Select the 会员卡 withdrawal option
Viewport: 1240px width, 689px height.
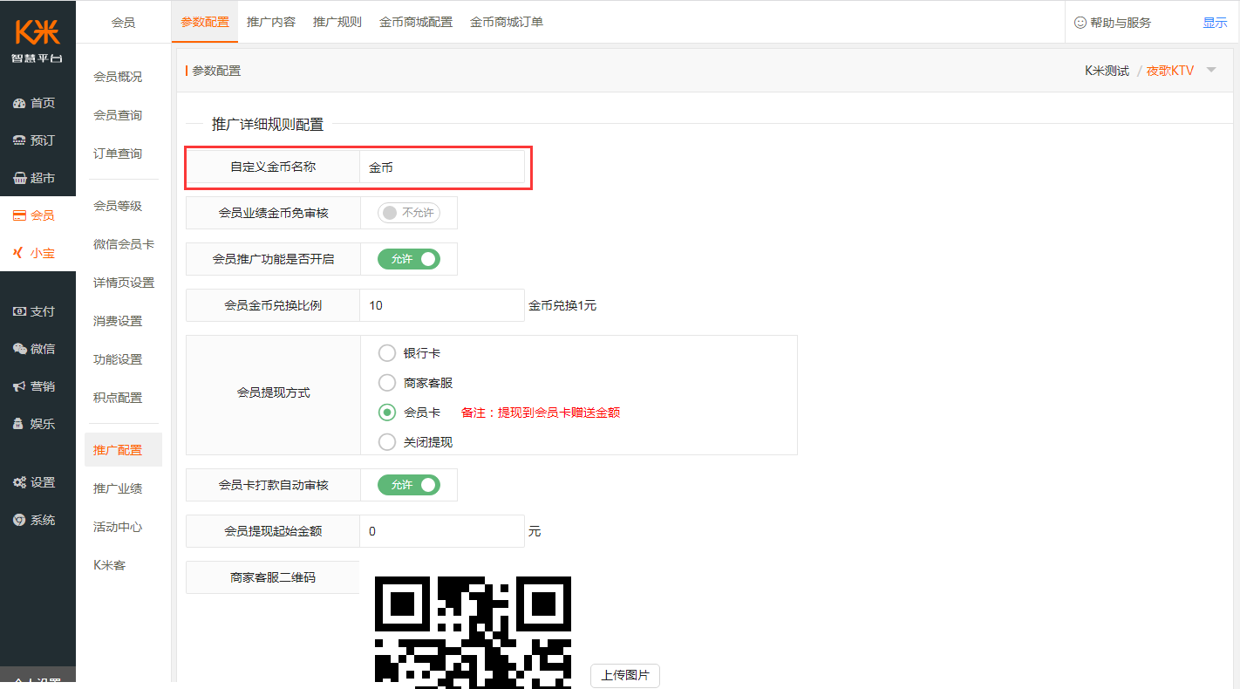pyautogui.click(x=387, y=413)
